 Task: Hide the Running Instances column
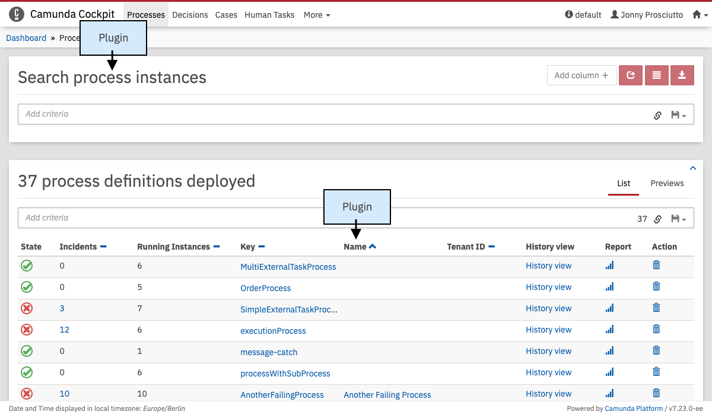pyautogui.click(x=217, y=247)
